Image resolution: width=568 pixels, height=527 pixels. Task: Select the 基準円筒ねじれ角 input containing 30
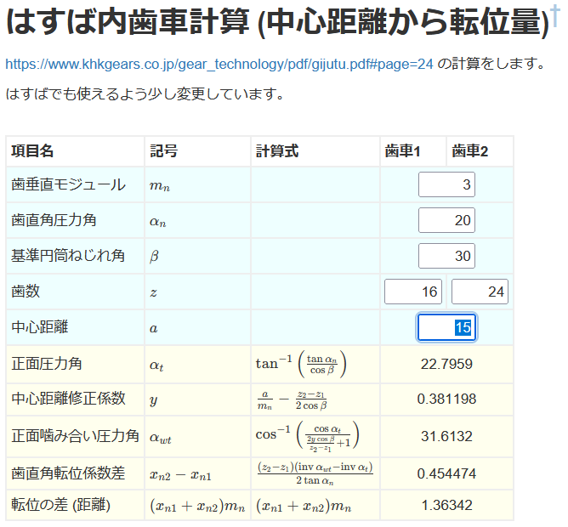click(446, 257)
